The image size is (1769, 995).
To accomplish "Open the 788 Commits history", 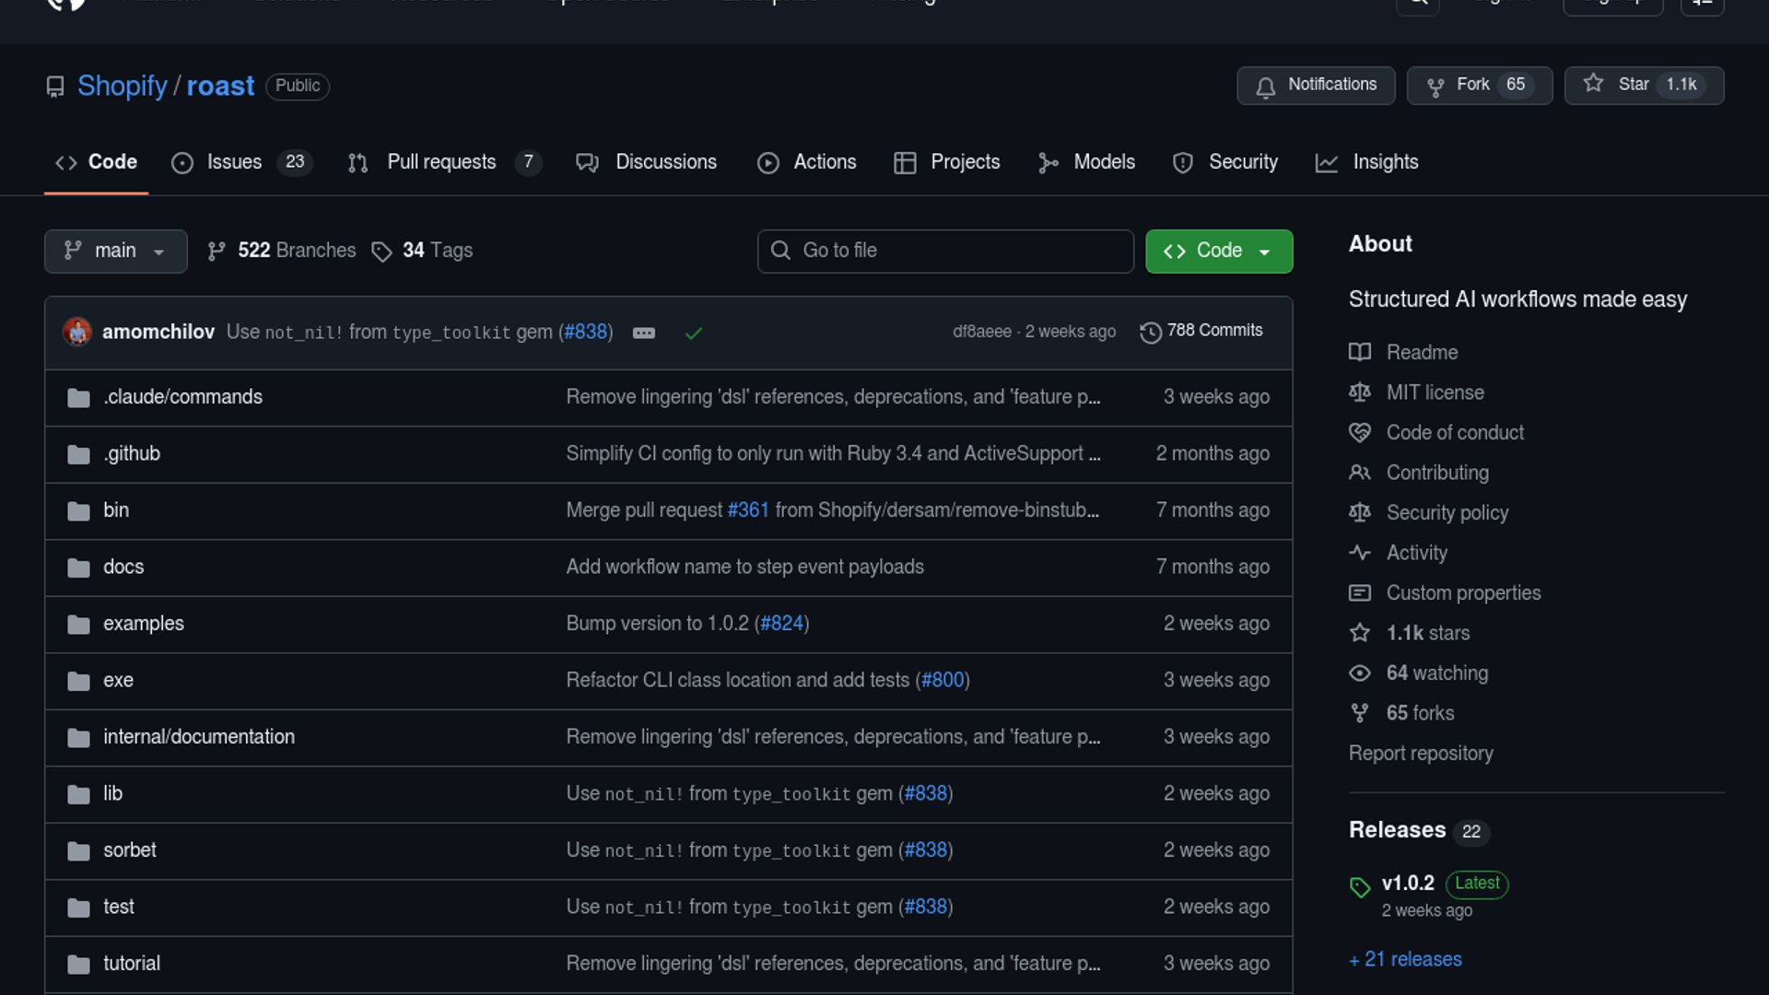I will pos(1201,331).
